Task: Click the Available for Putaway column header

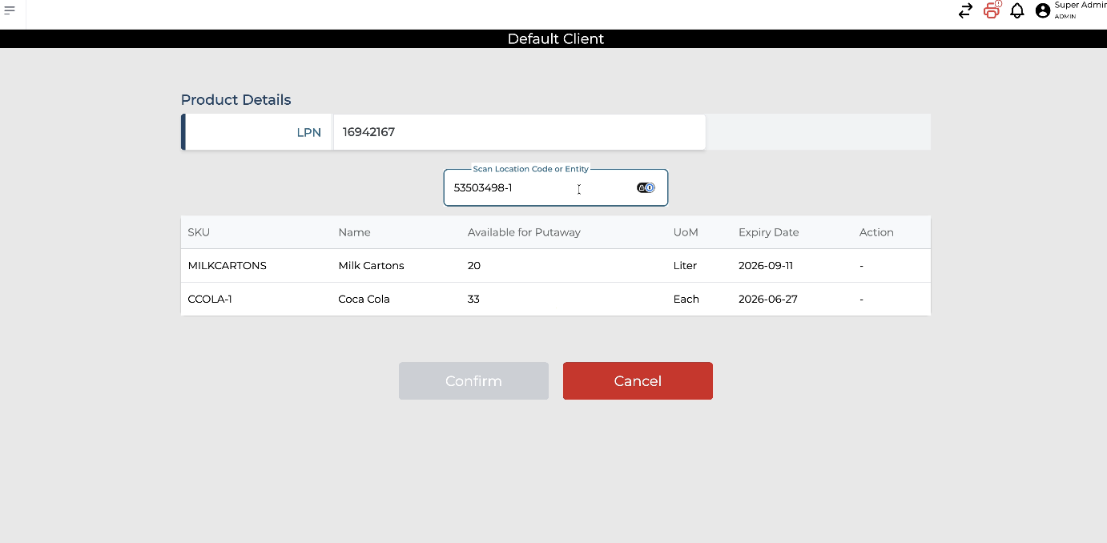Action: click(x=524, y=232)
